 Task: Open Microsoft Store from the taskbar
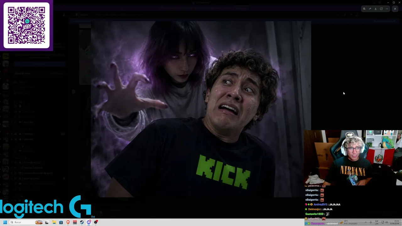coord(61,222)
